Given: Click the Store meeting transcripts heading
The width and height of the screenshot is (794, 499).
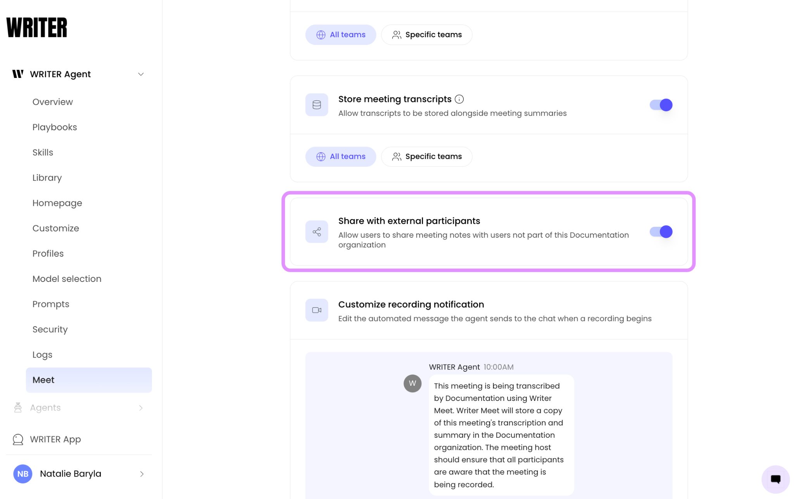Looking at the screenshot, I should 395,99.
